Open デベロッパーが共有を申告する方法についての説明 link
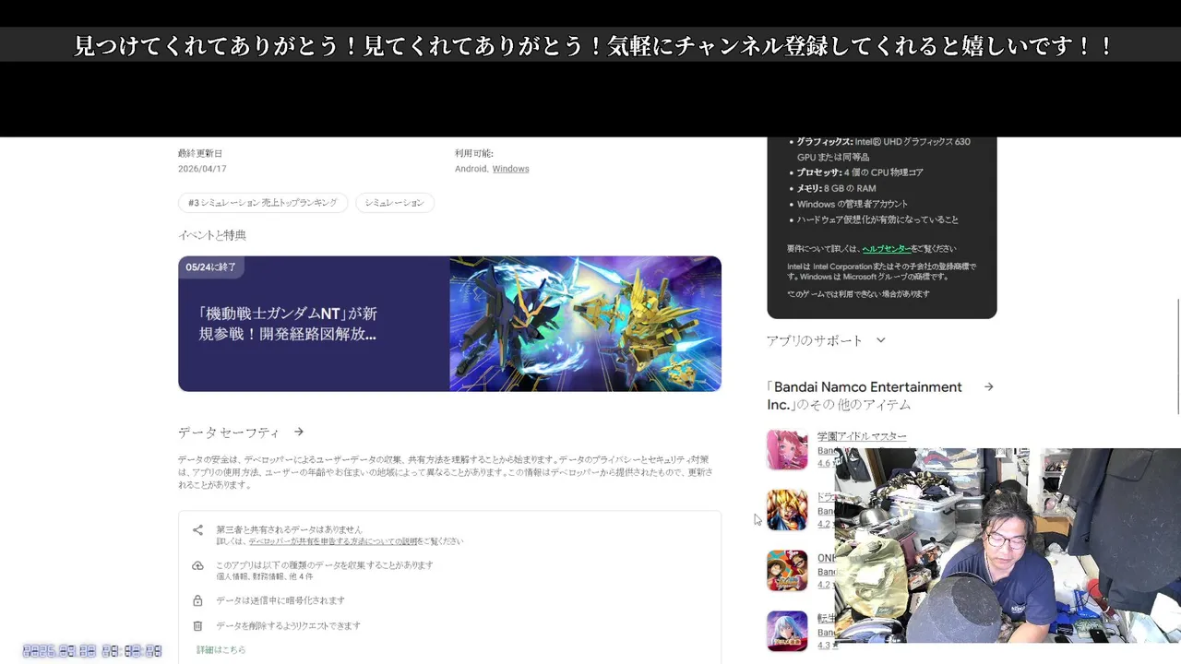Image resolution: width=1181 pixels, height=664 pixels. pyautogui.click(x=334, y=541)
